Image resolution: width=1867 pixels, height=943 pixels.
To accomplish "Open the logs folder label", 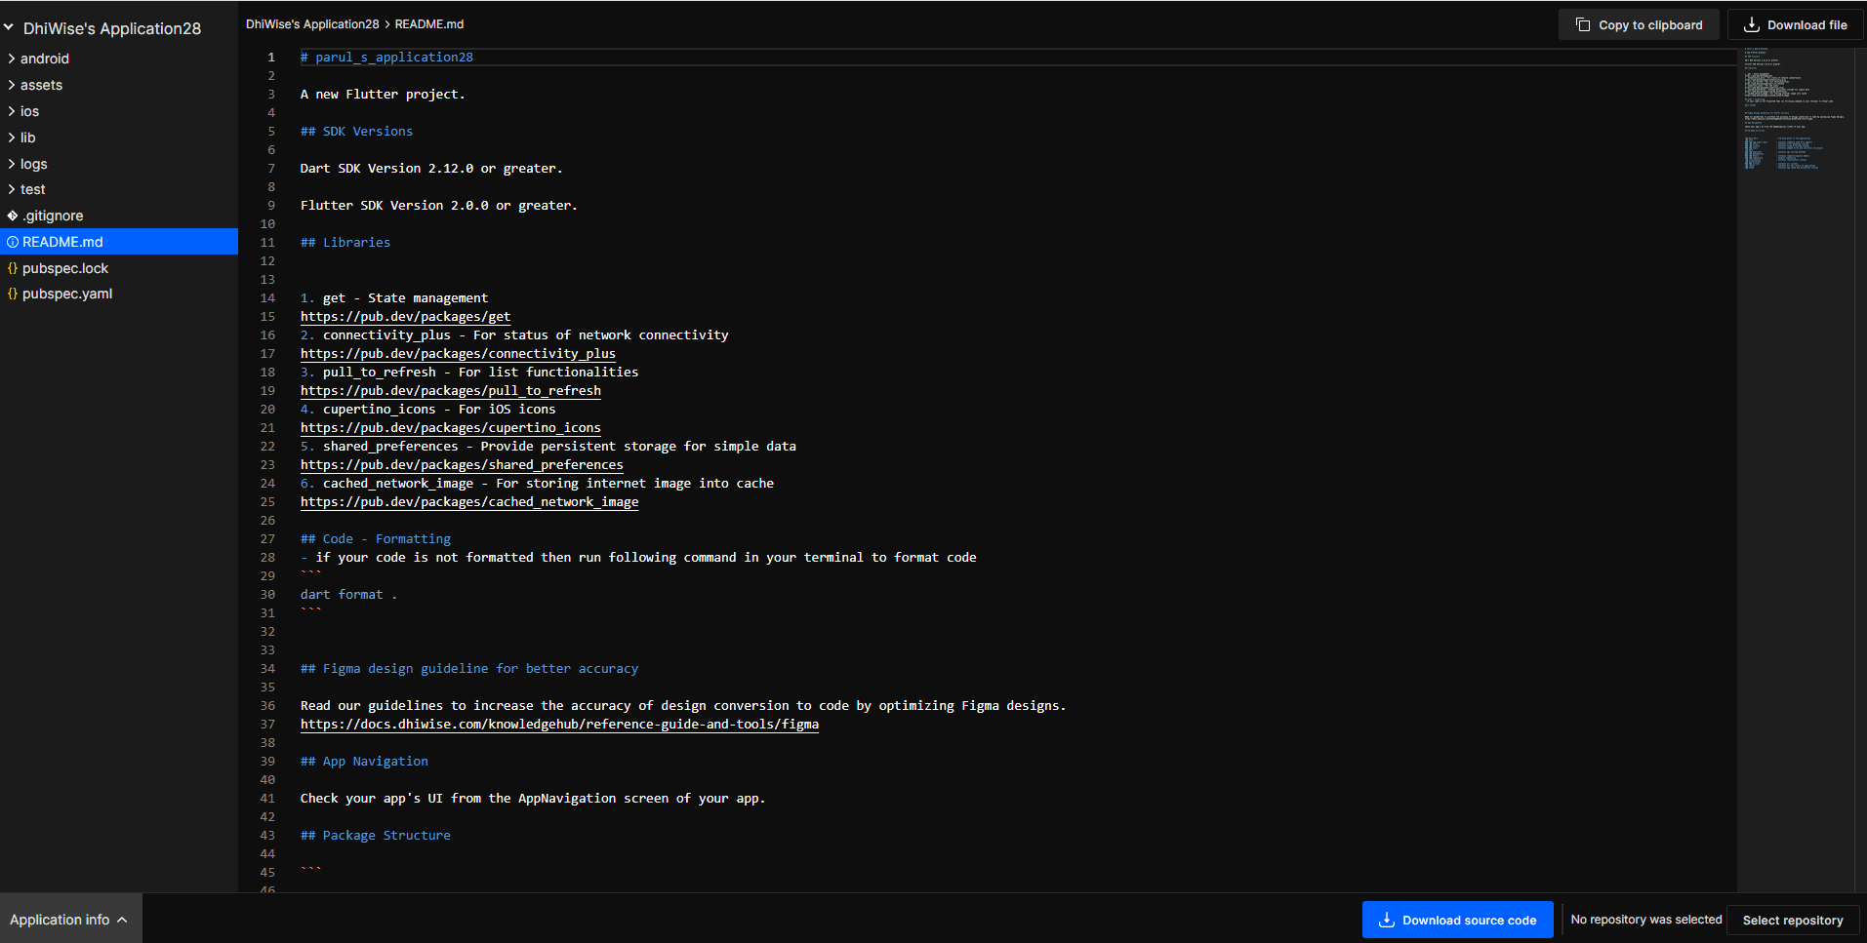I will click(34, 164).
